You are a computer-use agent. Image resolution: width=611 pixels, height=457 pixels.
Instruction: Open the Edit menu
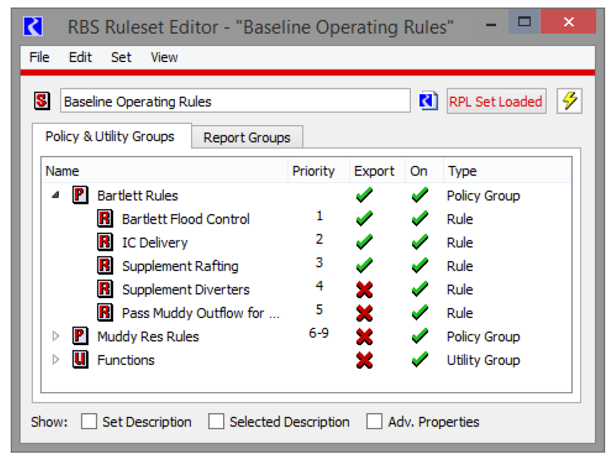pos(80,57)
